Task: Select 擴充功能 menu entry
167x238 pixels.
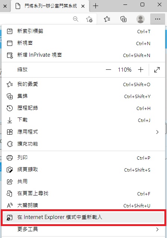Action: coord(83,144)
